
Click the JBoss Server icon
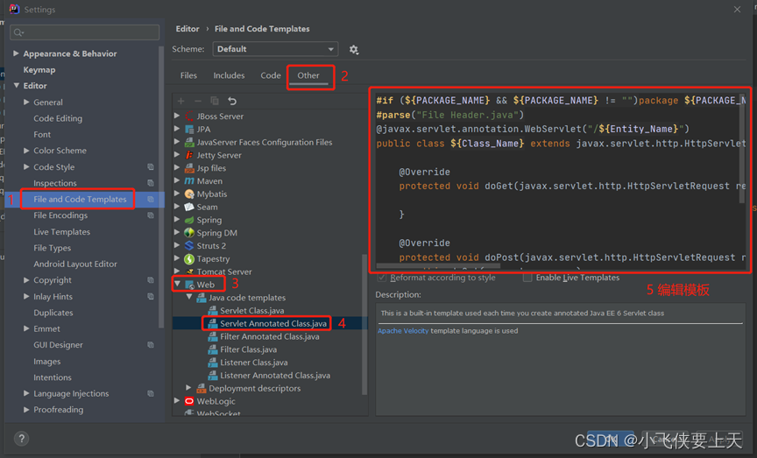[189, 116]
